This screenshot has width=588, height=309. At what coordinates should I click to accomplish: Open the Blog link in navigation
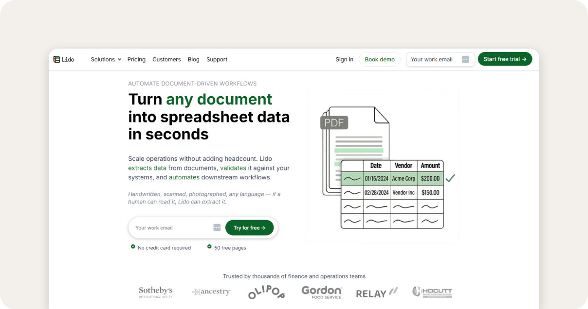[x=194, y=59]
